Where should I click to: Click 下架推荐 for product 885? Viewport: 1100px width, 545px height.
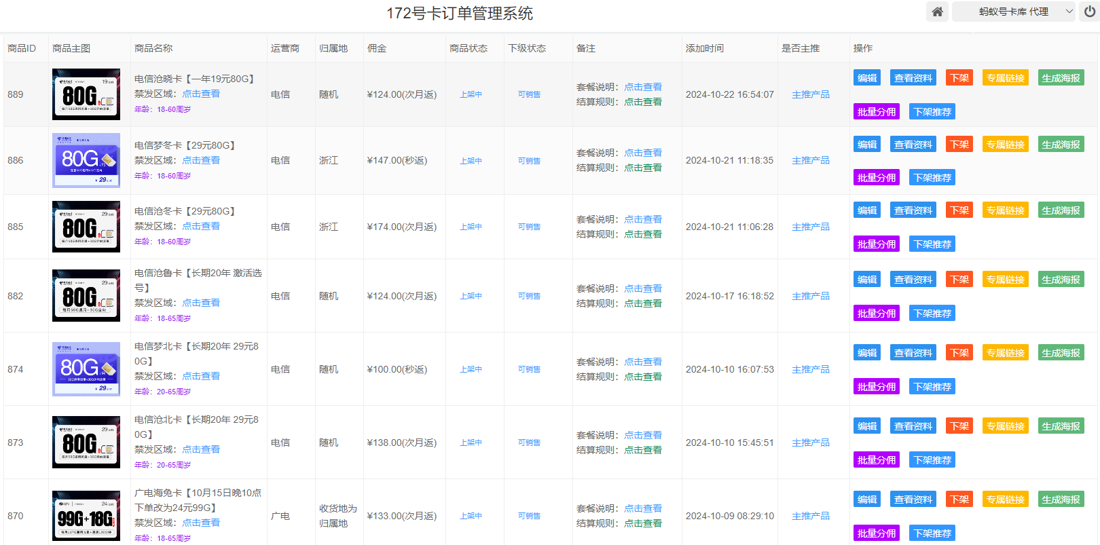pos(932,244)
